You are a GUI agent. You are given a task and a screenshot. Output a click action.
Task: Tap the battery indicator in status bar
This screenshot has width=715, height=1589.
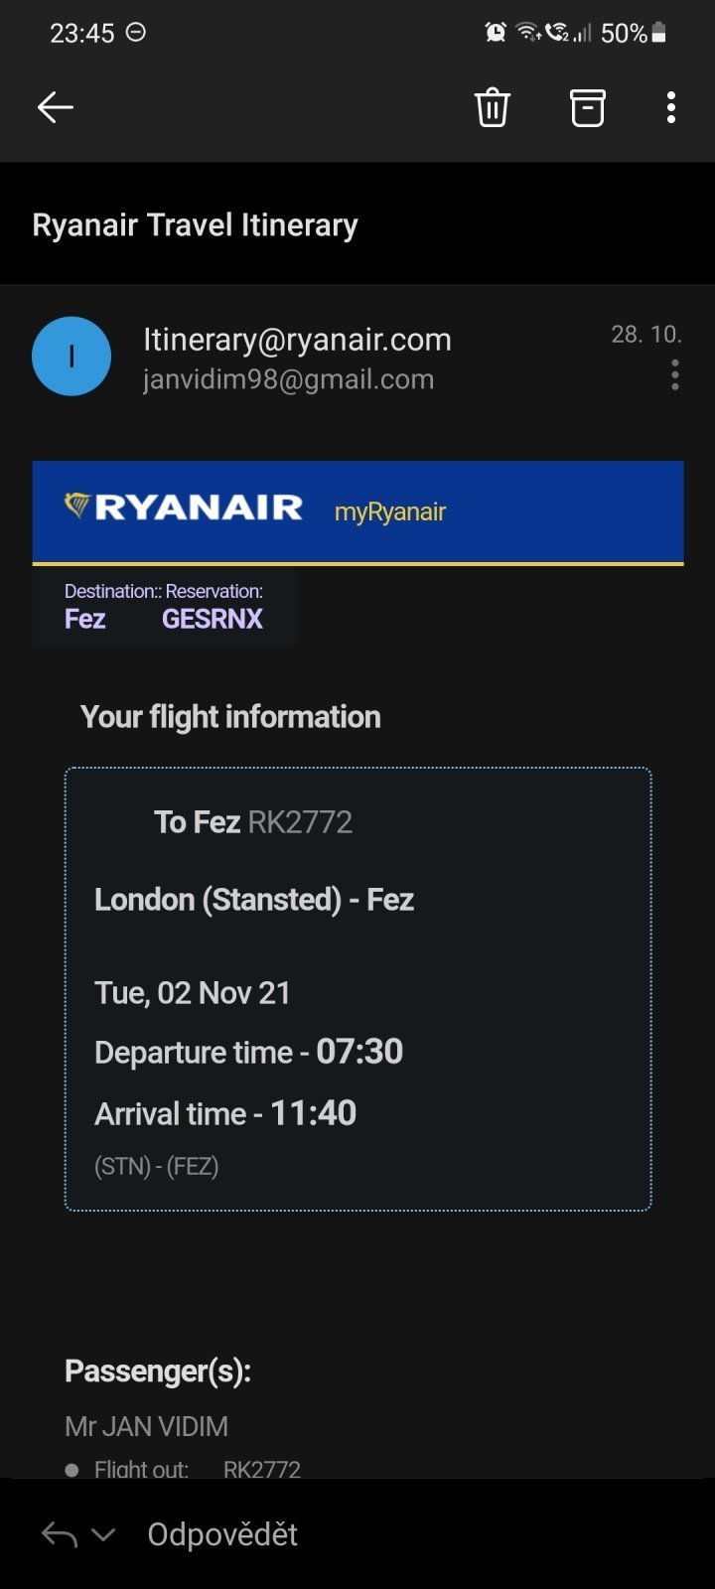coord(658,33)
